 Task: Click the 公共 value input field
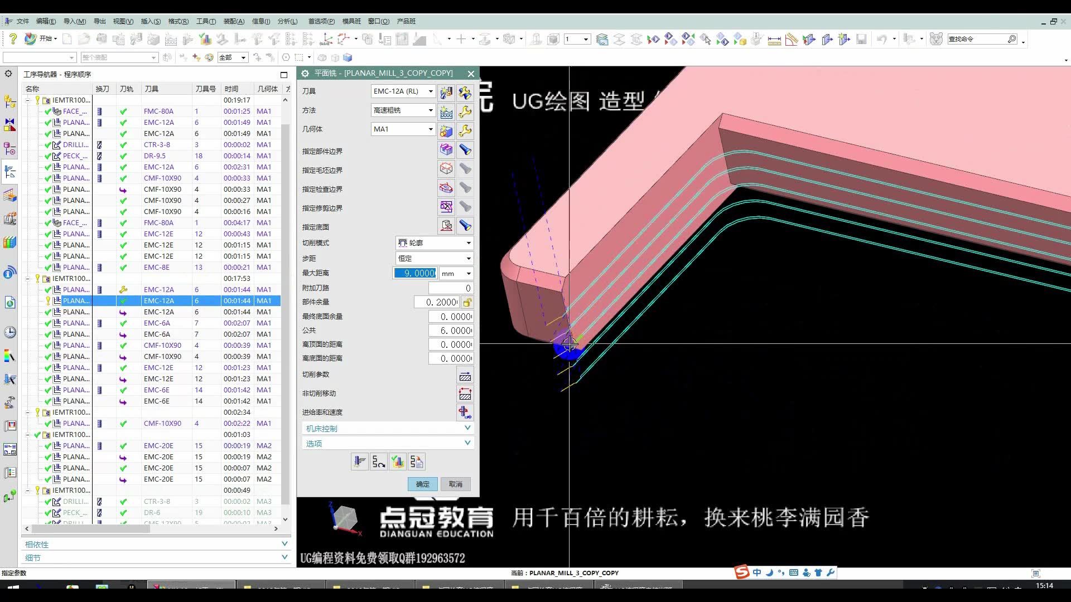coord(451,331)
